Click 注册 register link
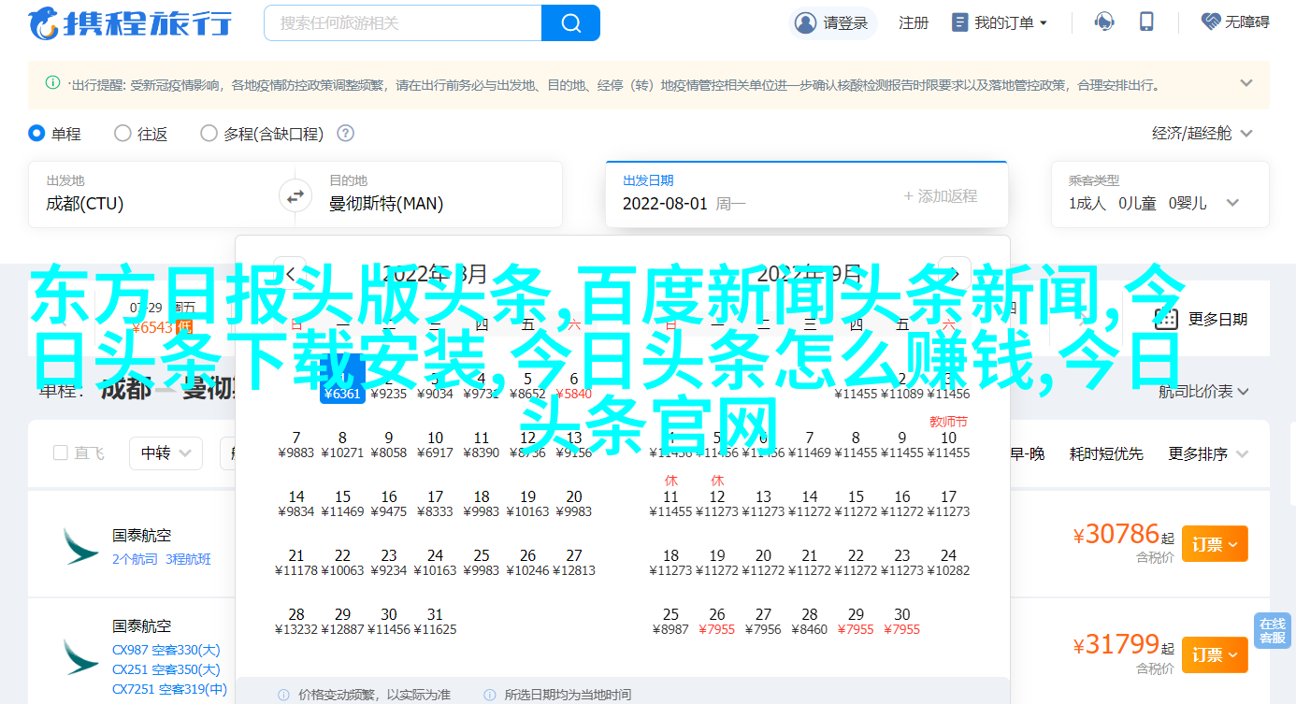The height and width of the screenshot is (704, 1296). (x=914, y=22)
